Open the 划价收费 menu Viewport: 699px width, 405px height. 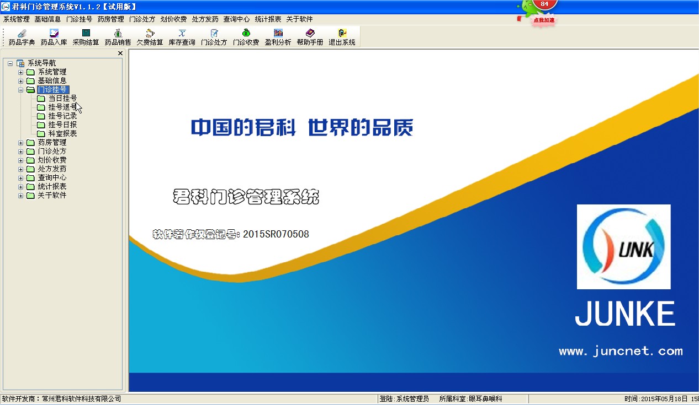173,19
